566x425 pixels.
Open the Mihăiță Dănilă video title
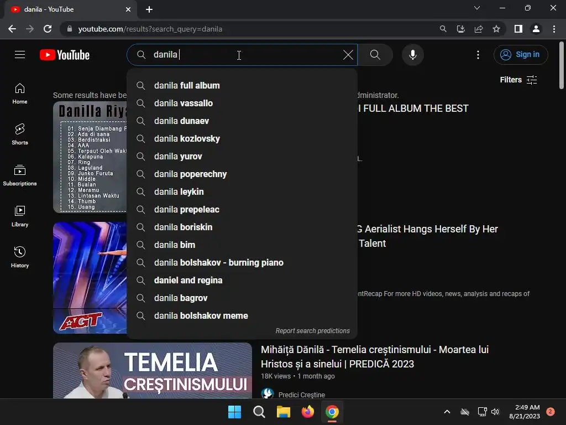point(375,357)
